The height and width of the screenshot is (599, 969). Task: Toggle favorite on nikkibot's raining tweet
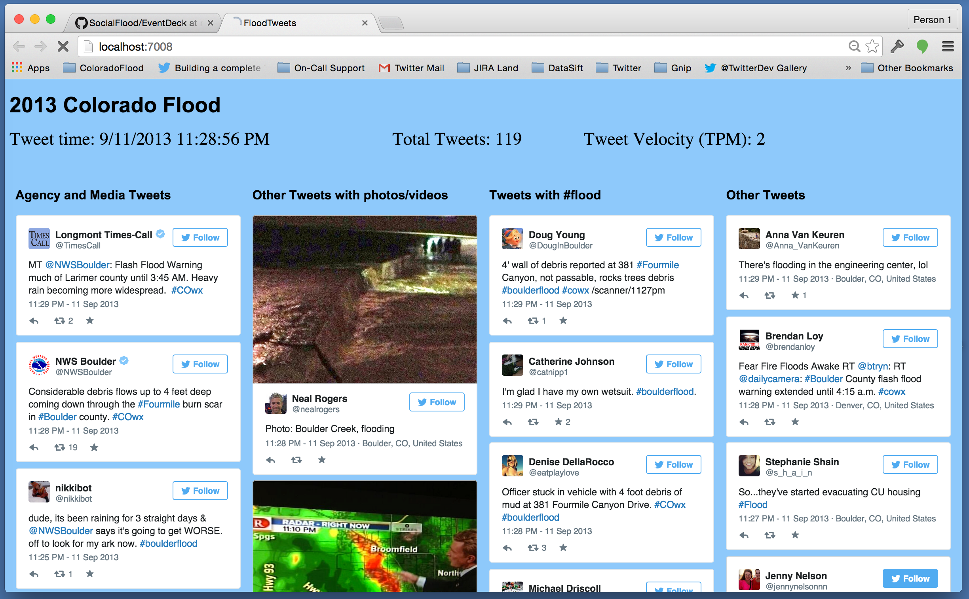click(90, 573)
